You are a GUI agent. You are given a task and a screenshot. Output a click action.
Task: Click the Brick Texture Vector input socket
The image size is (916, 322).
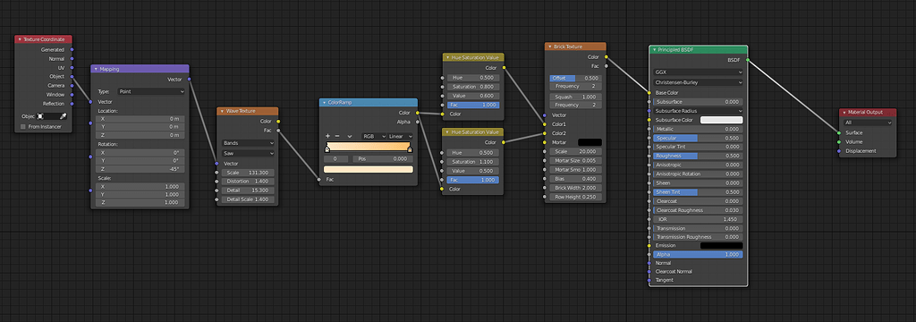pyautogui.click(x=545, y=115)
